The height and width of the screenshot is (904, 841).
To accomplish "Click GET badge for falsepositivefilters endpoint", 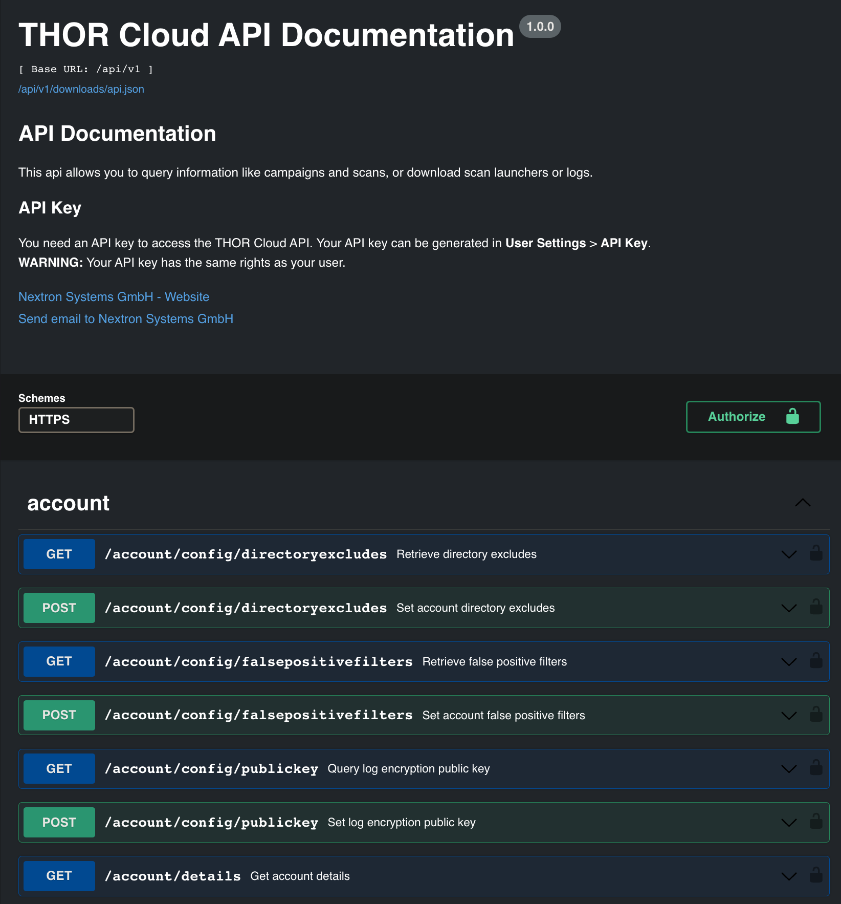I will coord(59,661).
